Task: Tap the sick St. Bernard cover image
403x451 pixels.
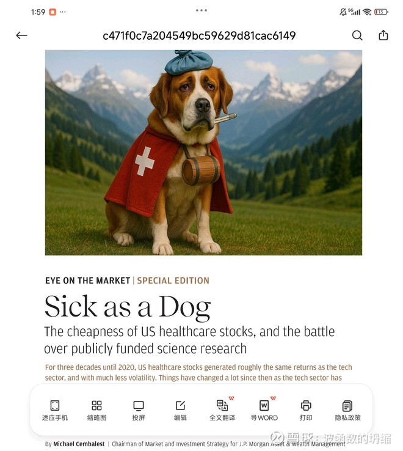Action: point(203,152)
